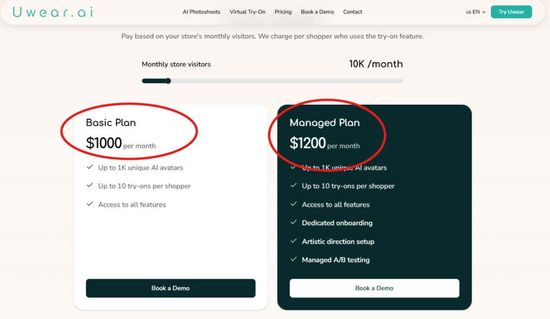The height and width of the screenshot is (319, 550).
Task: Click checkmark beside "Managed A/B testing" in Managed Plan
Action: [x=294, y=260]
